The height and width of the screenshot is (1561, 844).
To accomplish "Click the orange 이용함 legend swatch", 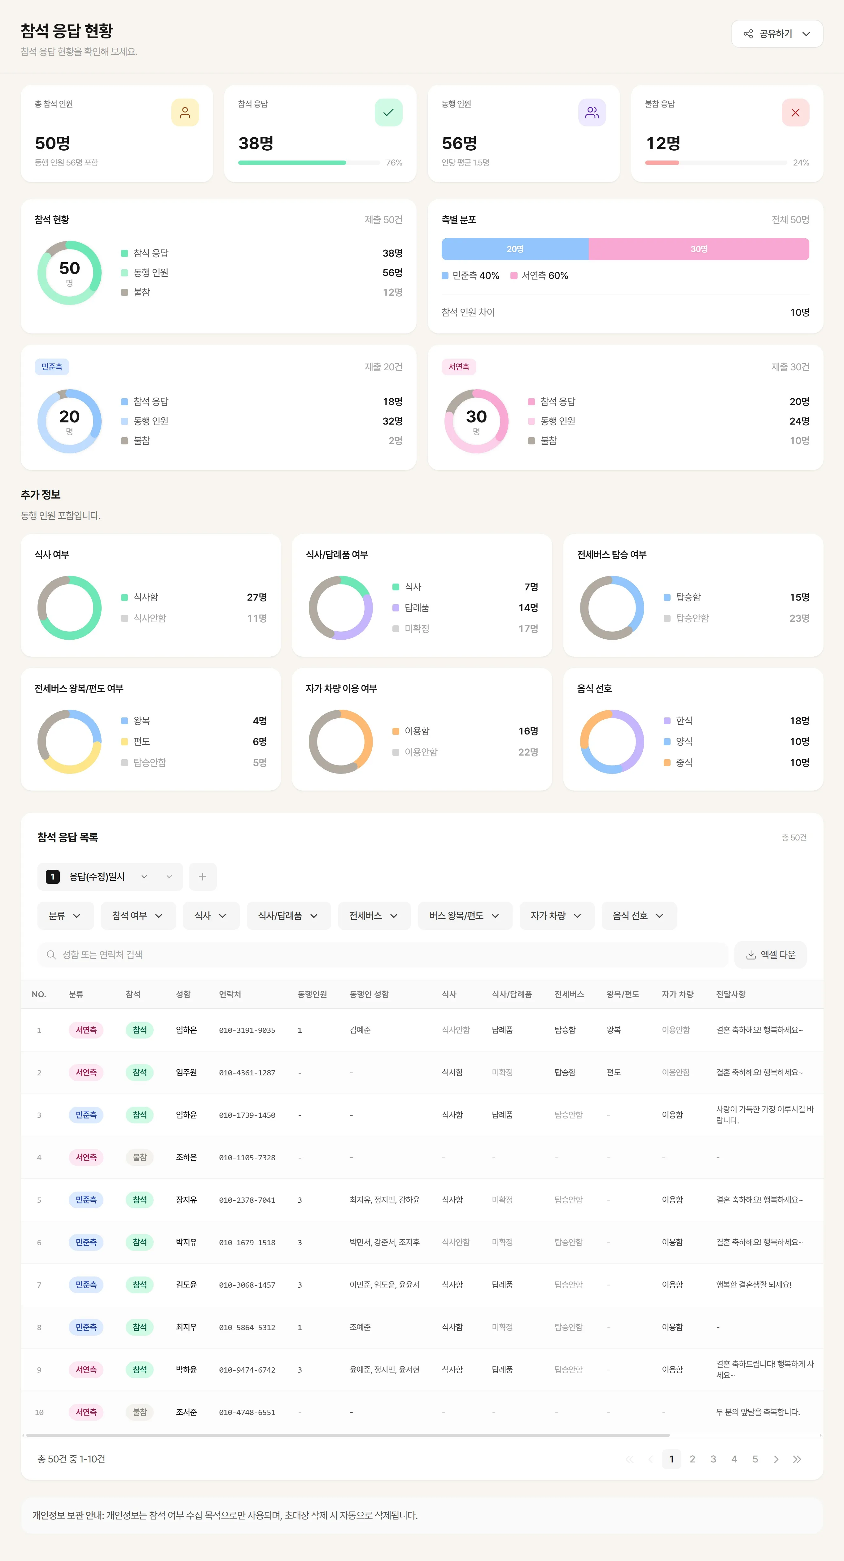I will (x=395, y=731).
